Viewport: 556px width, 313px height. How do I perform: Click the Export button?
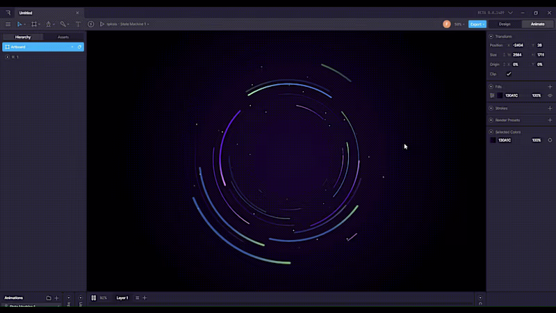[x=477, y=24]
